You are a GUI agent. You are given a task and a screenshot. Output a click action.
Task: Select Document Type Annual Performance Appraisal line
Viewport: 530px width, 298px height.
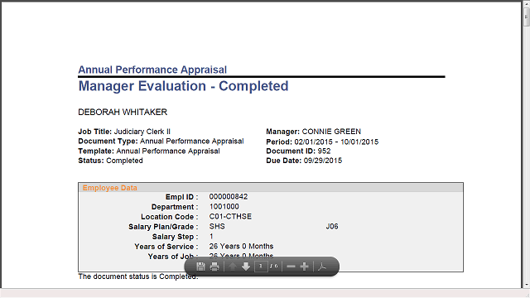pos(161,142)
